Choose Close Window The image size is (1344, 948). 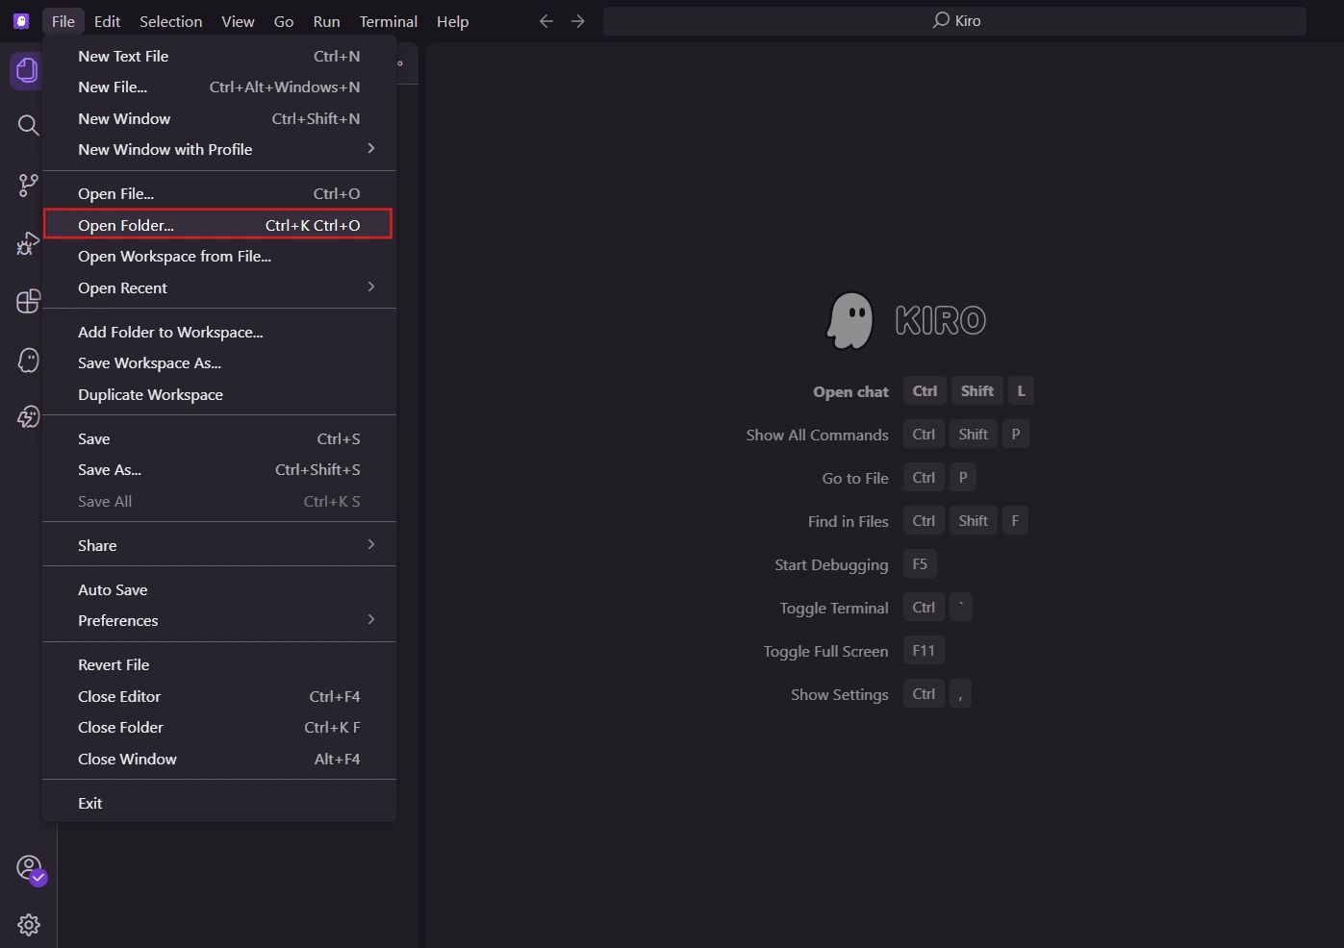(219, 759)
